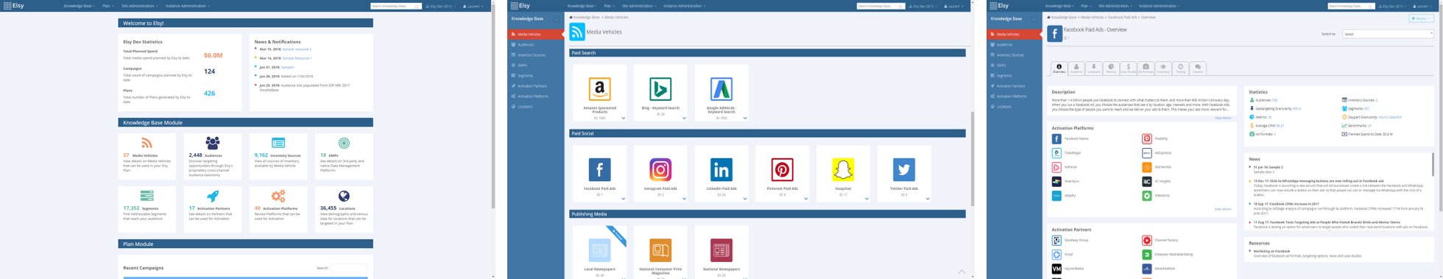Select Activation Platforms in Facebook screen sidebar
Viewport: 1443px width, 279px height.
coord(1015,96)
